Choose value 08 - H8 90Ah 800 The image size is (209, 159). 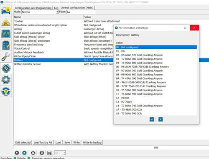coord(156,74)
